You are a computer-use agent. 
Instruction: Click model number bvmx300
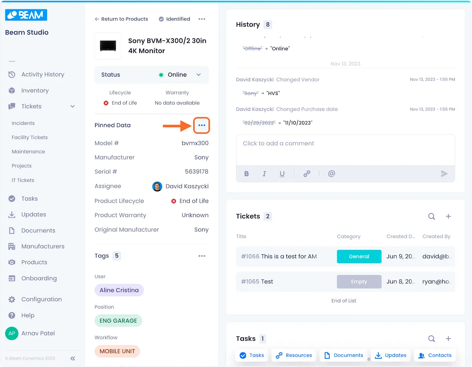coord(195,143)
